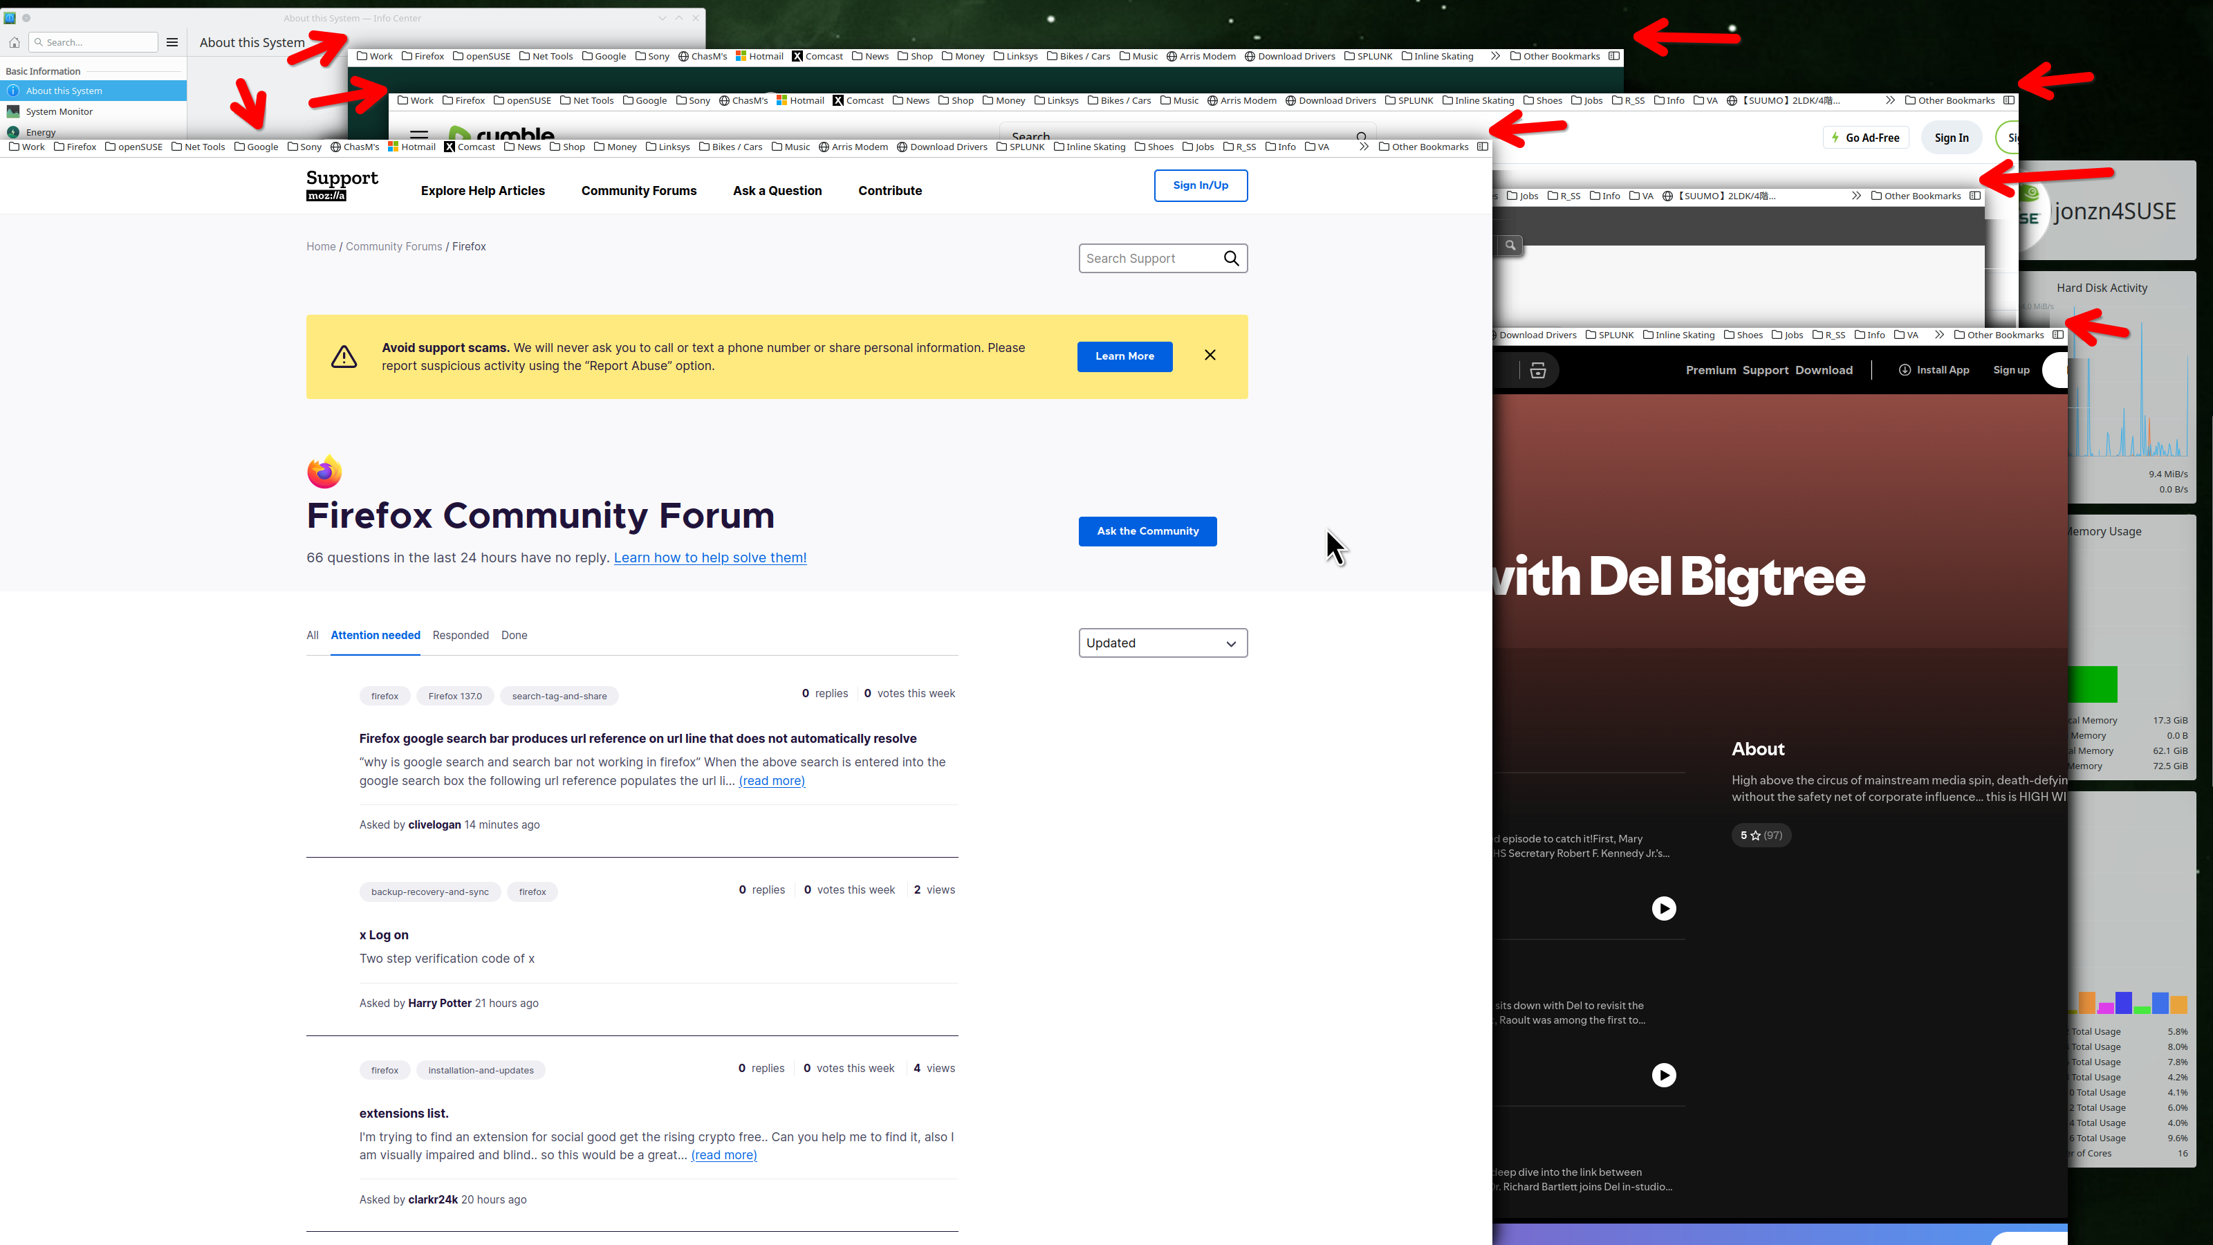Image resolution: width=2213 pixels, height=1245 pixels.
Task: Click Sign up in podcast window
Action: (2011, 370)
